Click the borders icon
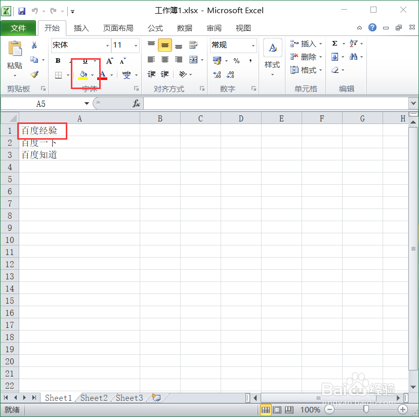This screenshot has height=417, width=419. [x=58, y=75]
